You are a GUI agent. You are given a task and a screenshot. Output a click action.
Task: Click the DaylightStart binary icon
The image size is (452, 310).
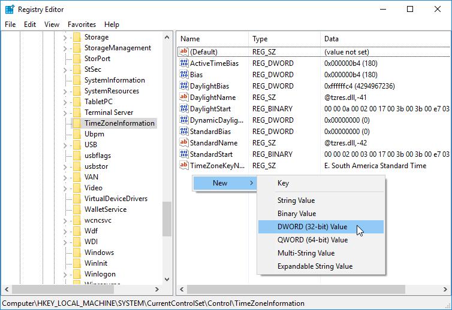[x=183, y=108]
